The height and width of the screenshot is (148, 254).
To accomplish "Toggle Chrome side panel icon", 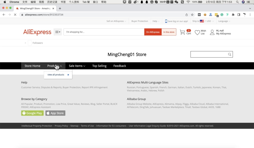I will [239, 14].
